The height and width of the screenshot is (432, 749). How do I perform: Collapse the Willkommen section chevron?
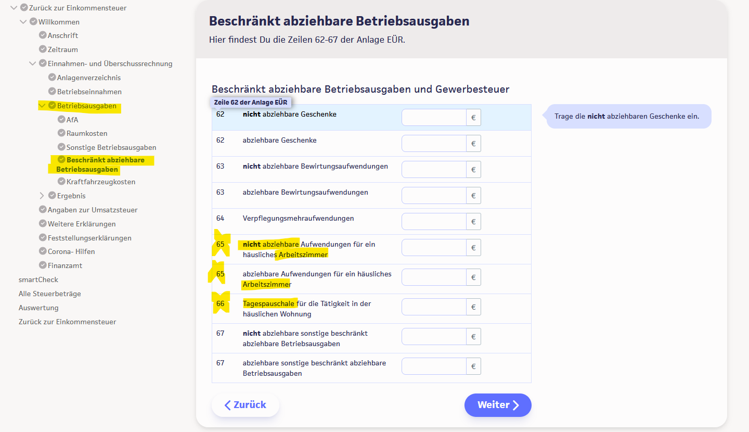click(x=23, y=22)
